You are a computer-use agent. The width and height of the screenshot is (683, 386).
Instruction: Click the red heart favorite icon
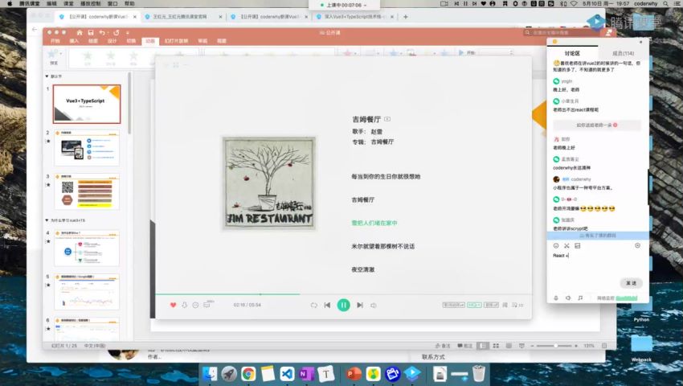173,305
